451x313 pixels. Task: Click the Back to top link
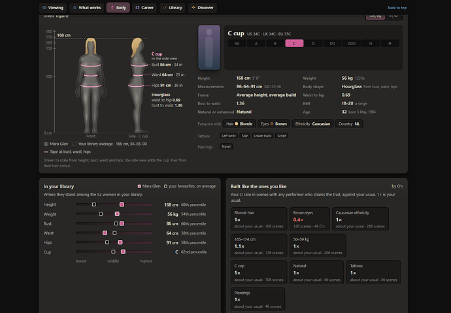pos(397,8)
